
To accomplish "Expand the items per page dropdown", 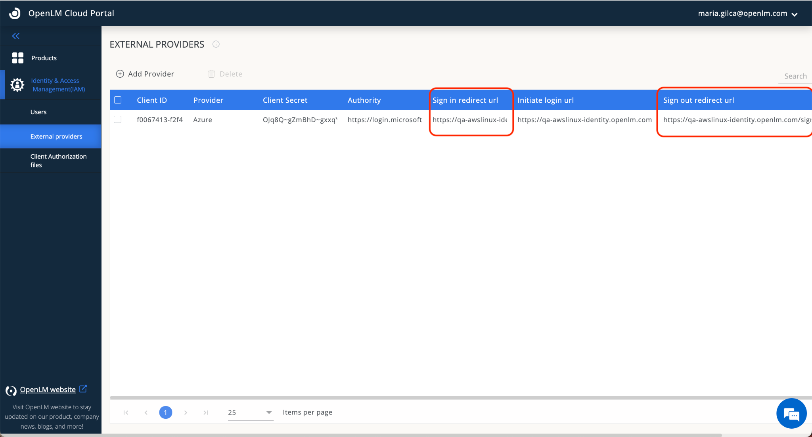I will pyautogui.click(x=268, y=412).
